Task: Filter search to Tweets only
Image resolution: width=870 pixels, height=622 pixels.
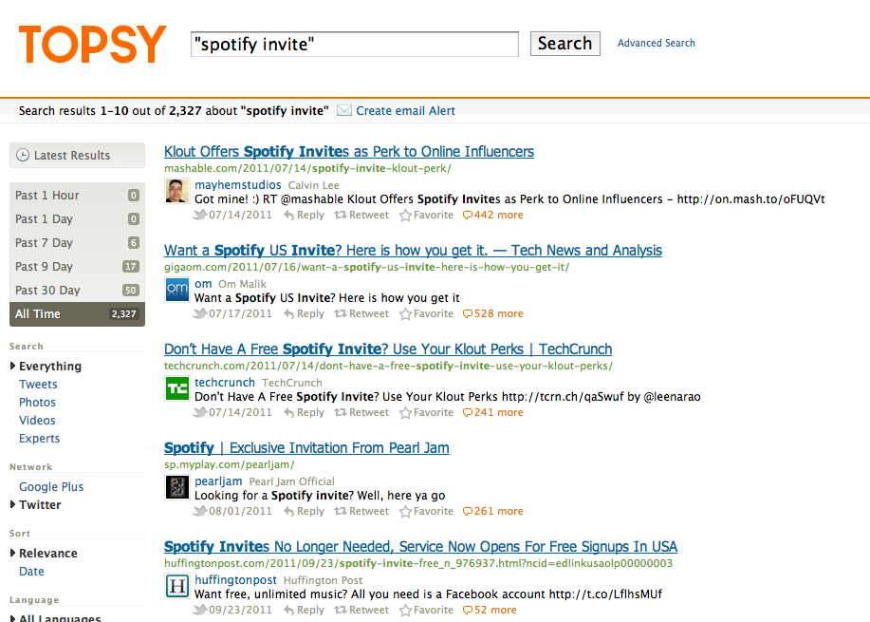Action: (38, 385)
